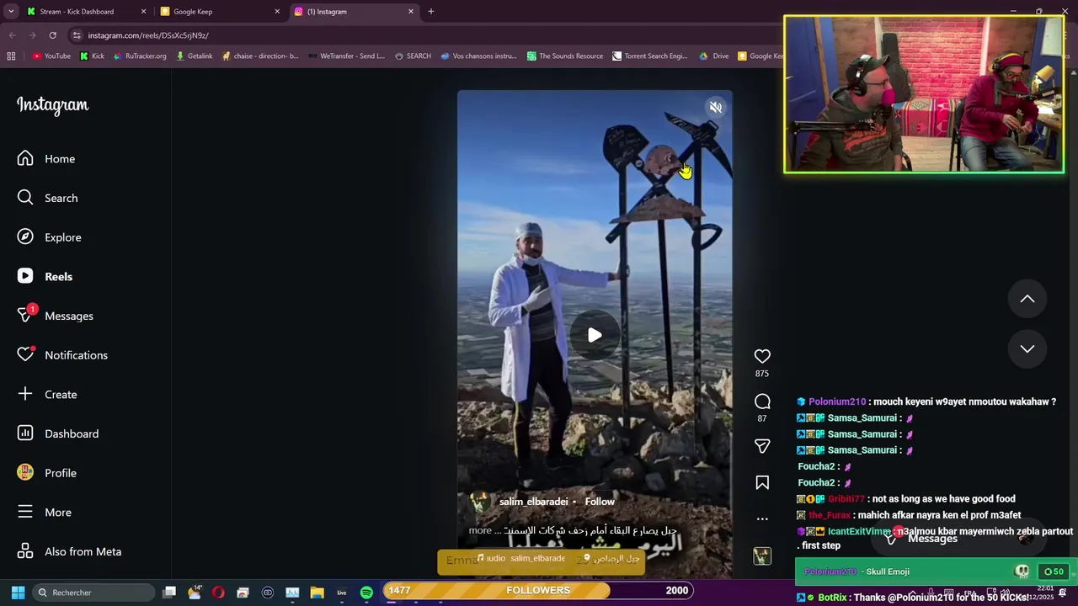Open the salim_elbaradei username link
The image size is (1078, 606).
coord(533,502)
